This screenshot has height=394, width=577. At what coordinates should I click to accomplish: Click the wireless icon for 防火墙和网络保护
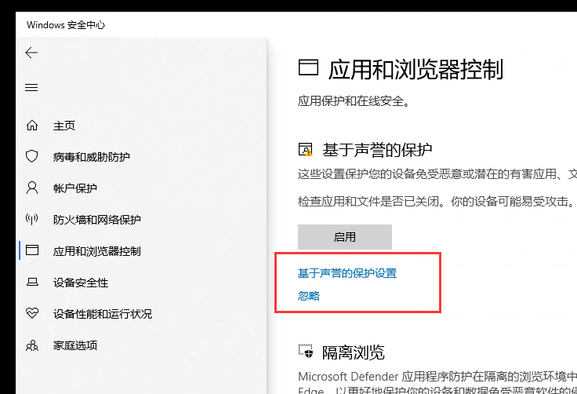[31, 219]
